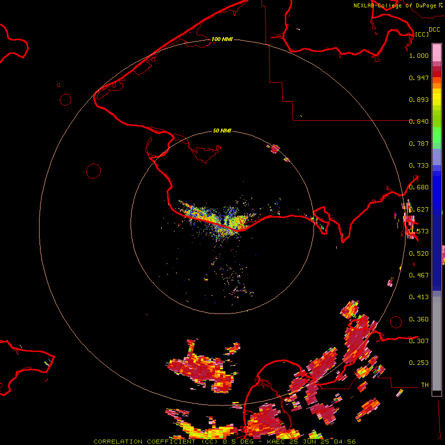Screen dimensions: 445x445
Task: Click the 0.947 color scale value
Action: coord(419,78)
